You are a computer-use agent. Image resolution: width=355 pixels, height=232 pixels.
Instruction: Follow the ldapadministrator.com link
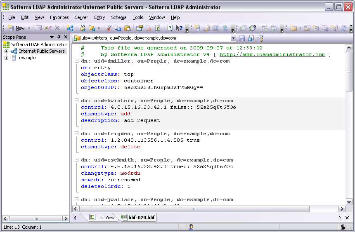pos(272,54)
